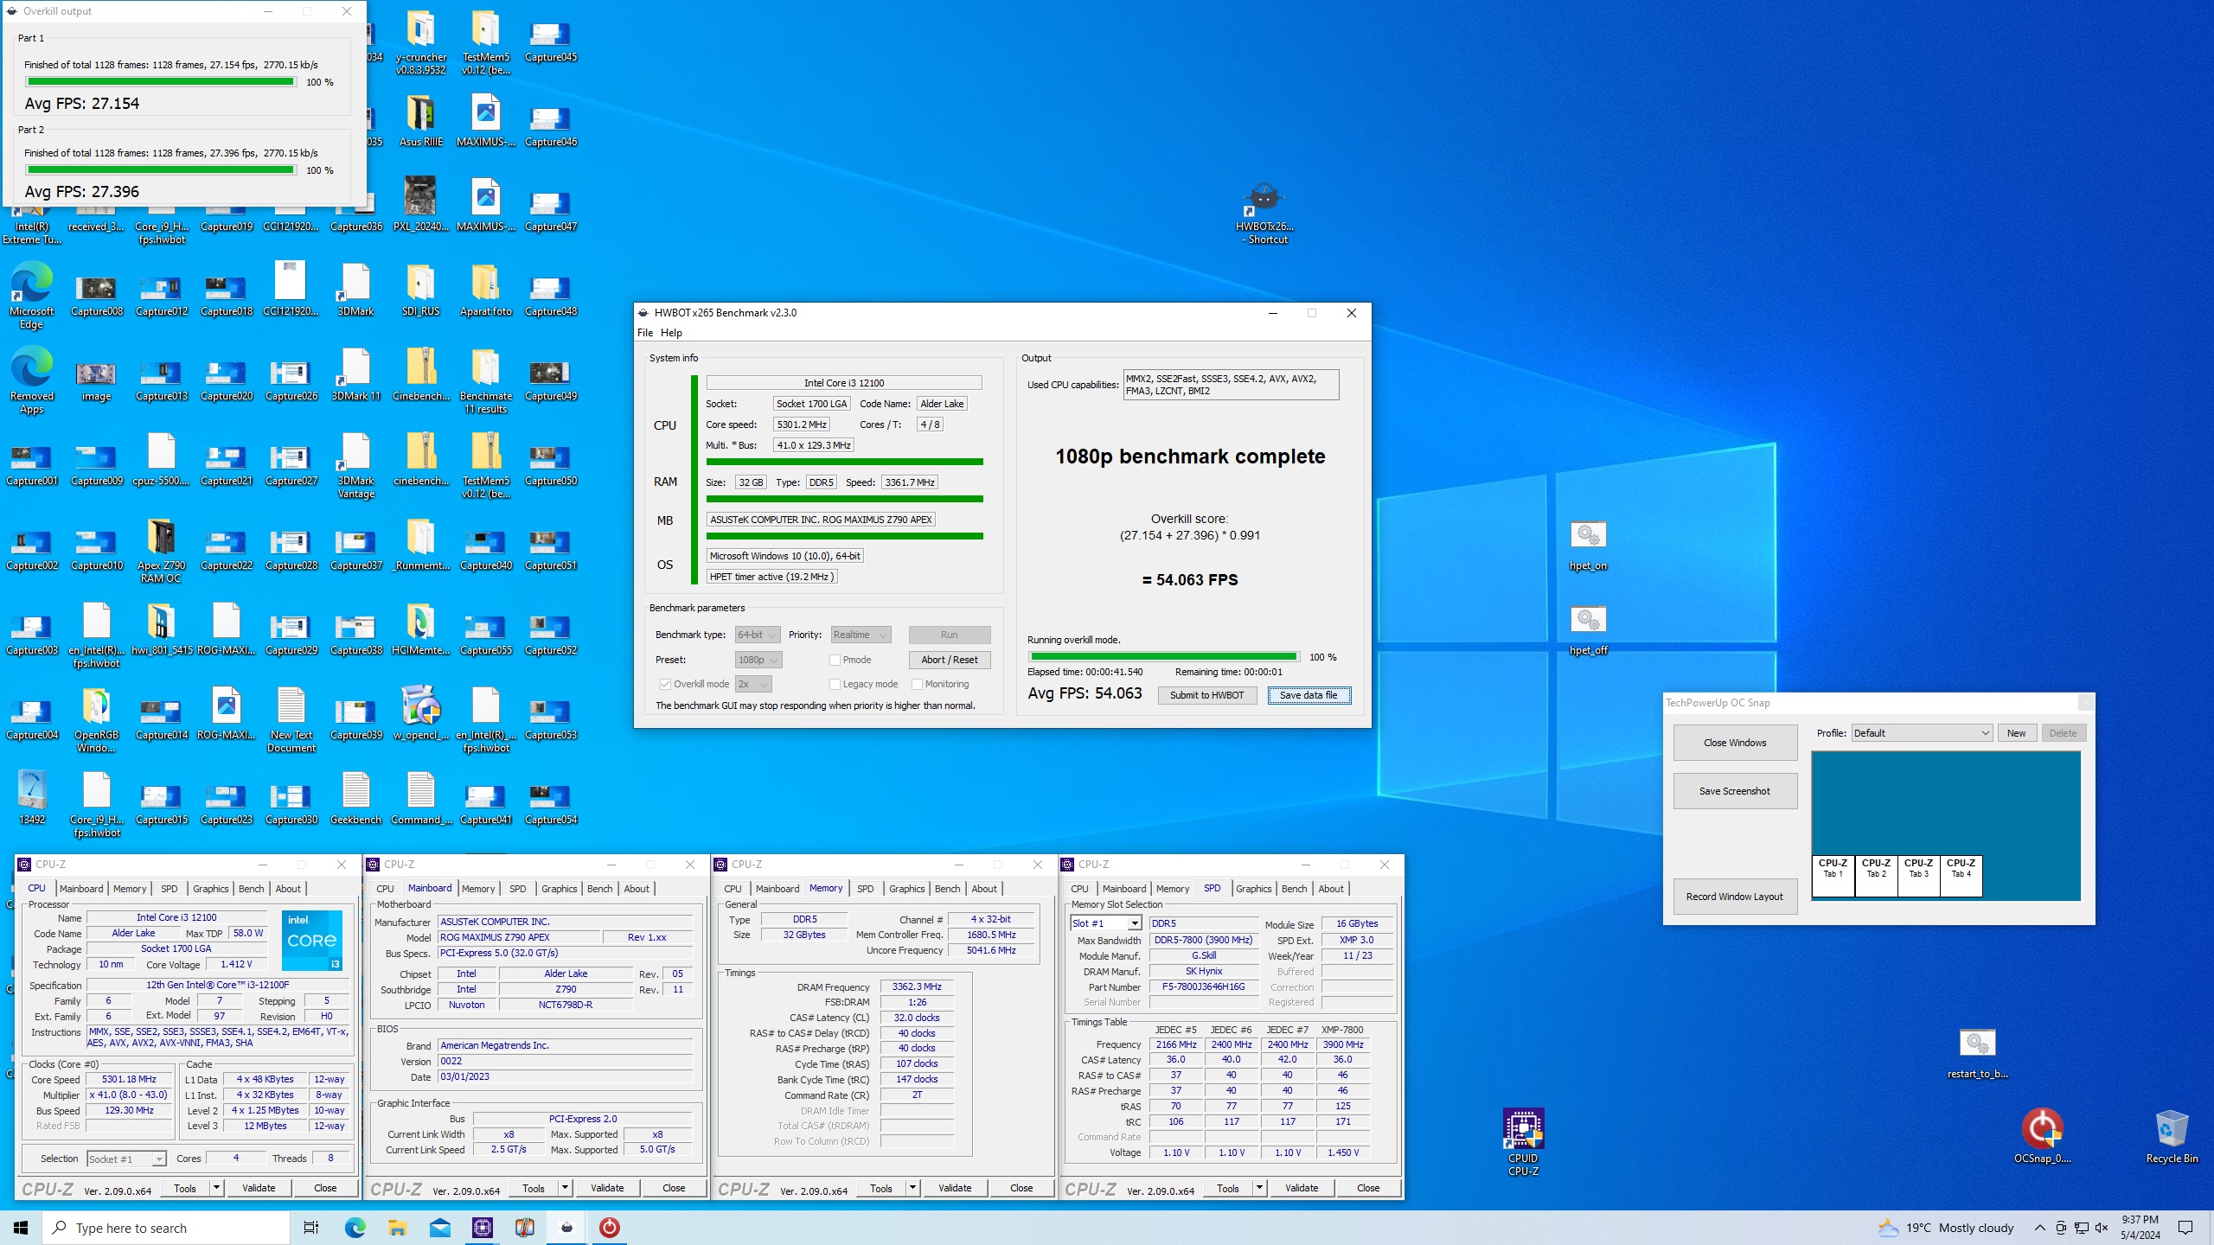Open the Socket #1 selection dropdown
Image resolution: width=2214 pixels, height=1245 pixels.
pyautogui.click(x=126, y=1159)
